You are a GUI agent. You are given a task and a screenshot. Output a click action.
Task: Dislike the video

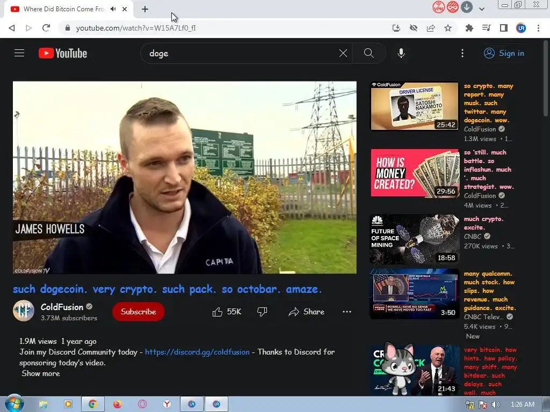tap(262, 312)
